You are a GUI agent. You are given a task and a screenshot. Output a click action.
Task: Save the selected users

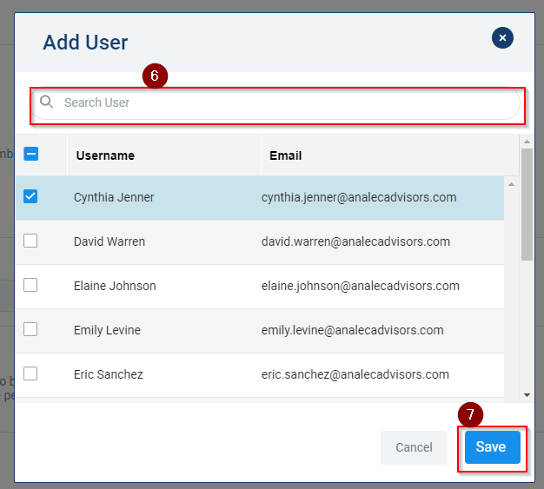(493, 447)
